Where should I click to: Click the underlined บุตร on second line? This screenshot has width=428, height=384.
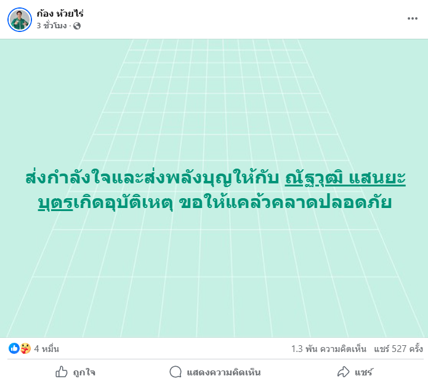(55, 202)
